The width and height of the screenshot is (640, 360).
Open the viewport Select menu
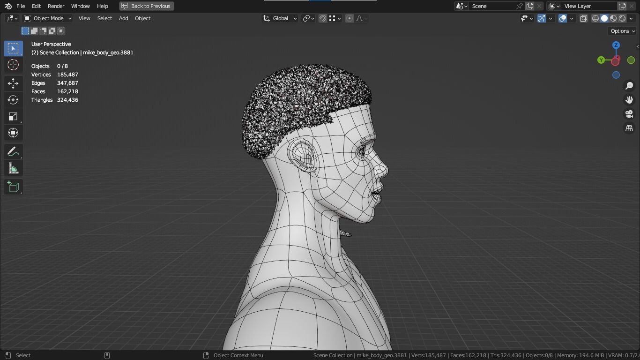tap(104, 18)
